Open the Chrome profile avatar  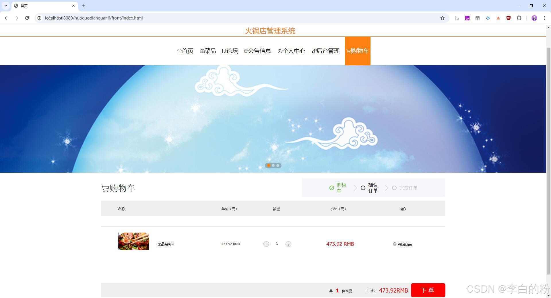point(534,18)
